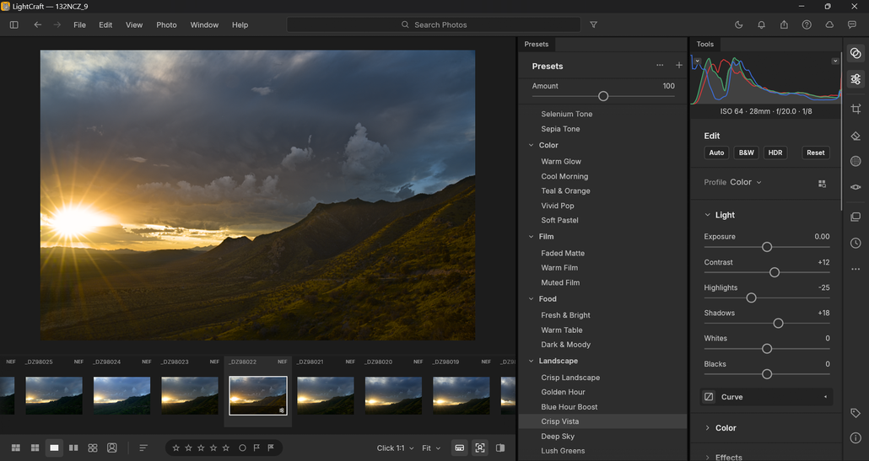Open the Click 1:1 zoom dropdown
Image resolution: width=869 pixels, height=461 pixels.
point(395,448)
